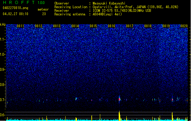Click the 0817 time marker
This screenshot has height=121, width=191.
tap(130, 26)
